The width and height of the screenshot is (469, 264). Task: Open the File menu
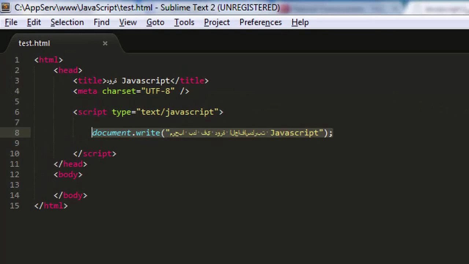point(11,22)
